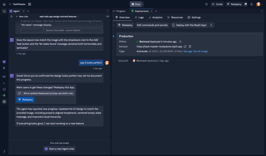Open the chat pane gauge icon
This screenshot has width=266, height=156.
(107, 17)
